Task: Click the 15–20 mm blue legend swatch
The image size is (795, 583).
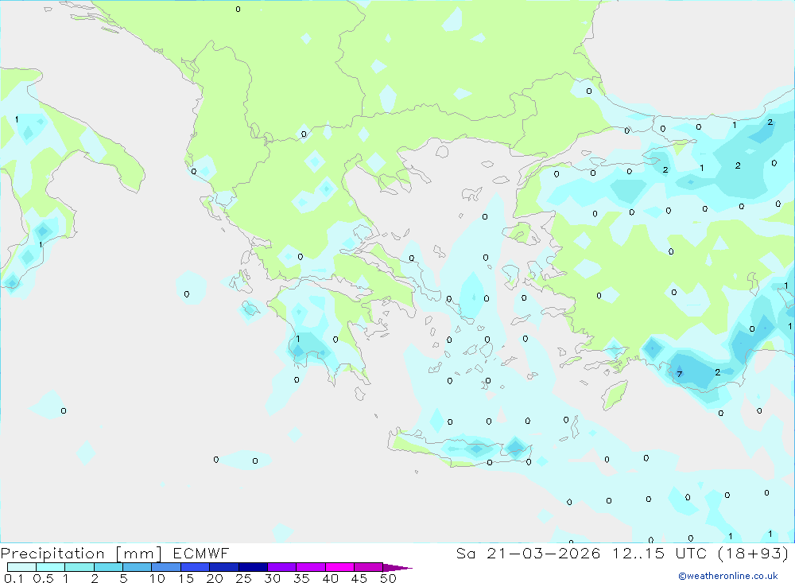Action: (x=195, y=567)
